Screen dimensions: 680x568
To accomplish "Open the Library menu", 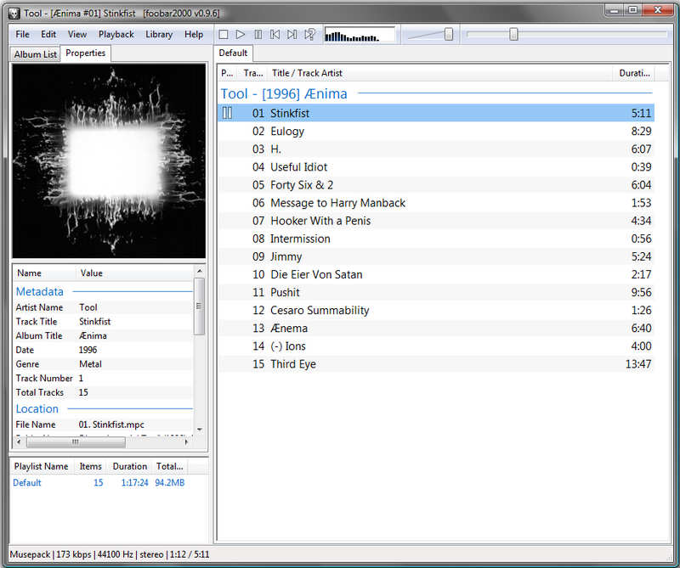I will point(159,34).
